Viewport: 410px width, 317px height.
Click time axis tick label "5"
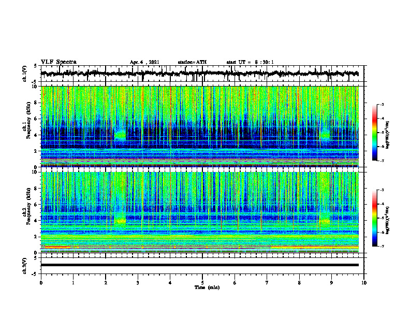coord(202,283)
